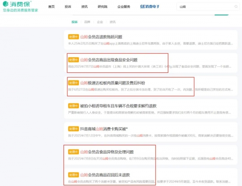Click the description starting 本人25年2月25日购买了
This screenshot has height=186, width=242.
(x=150, y=43)
